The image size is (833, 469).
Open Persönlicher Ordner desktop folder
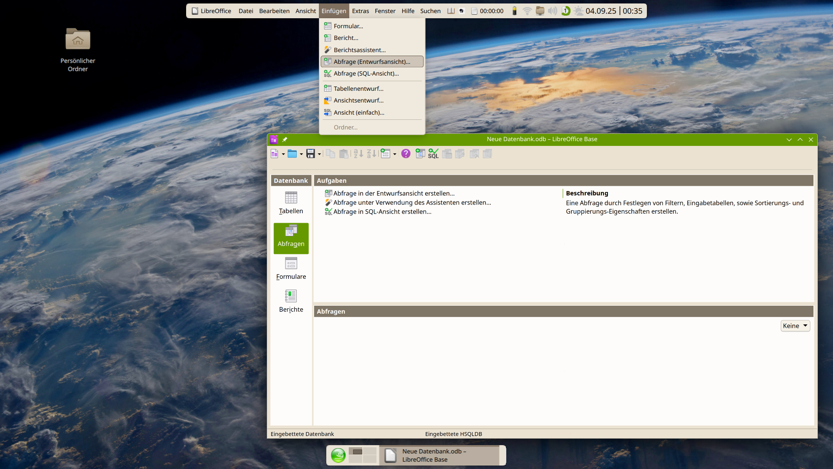(78, 40)
